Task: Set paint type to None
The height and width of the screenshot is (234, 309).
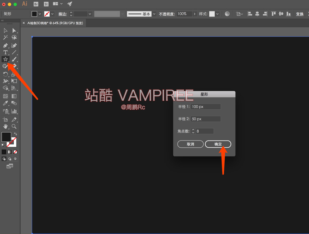Action: [15, 152]
